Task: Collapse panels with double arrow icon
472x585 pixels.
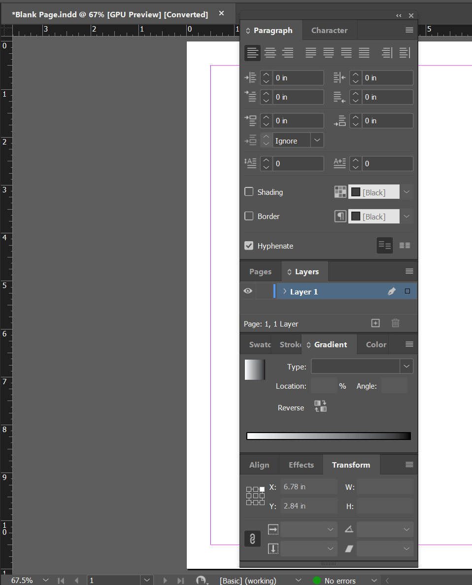Action: (x=399, y=16)
